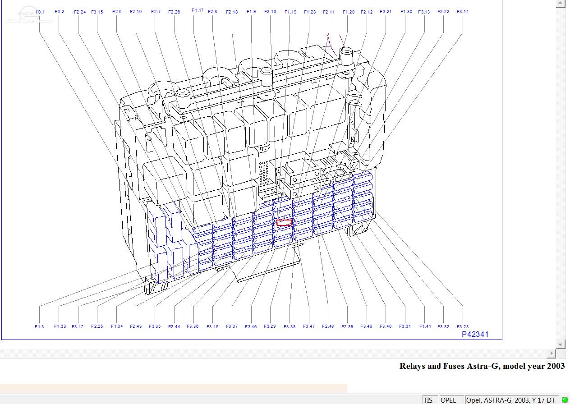570x404 pixels.
Task: Click the F3.32 fuse label
Action: (443, 327)
